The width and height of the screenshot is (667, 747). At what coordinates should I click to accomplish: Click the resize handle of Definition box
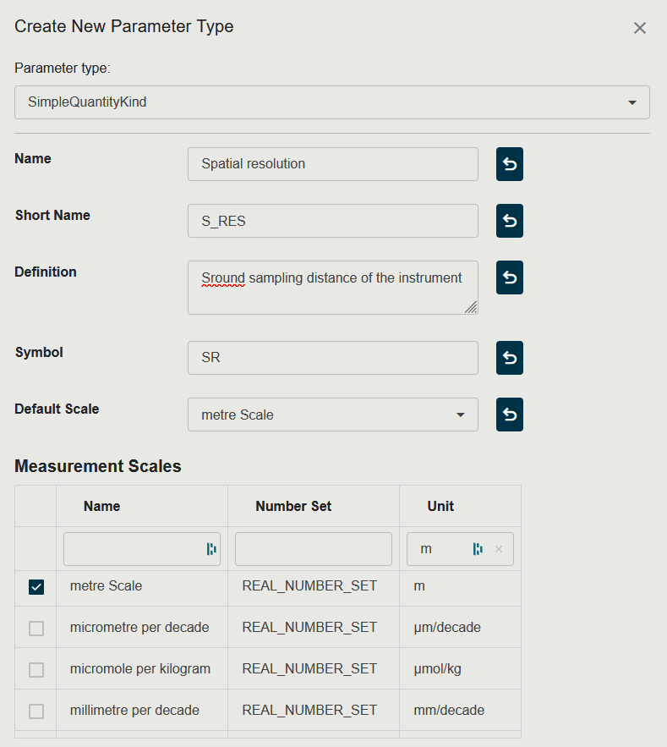click(x=471, y=307)
